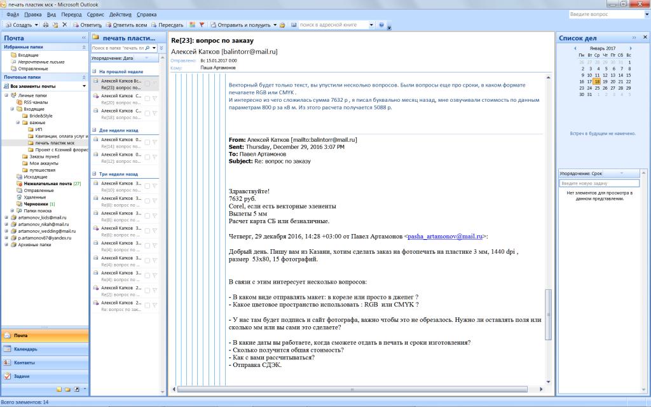The width and height of the screenshot is (651, 407).
Task: Switch to Contacts pane
Action: 45,362
